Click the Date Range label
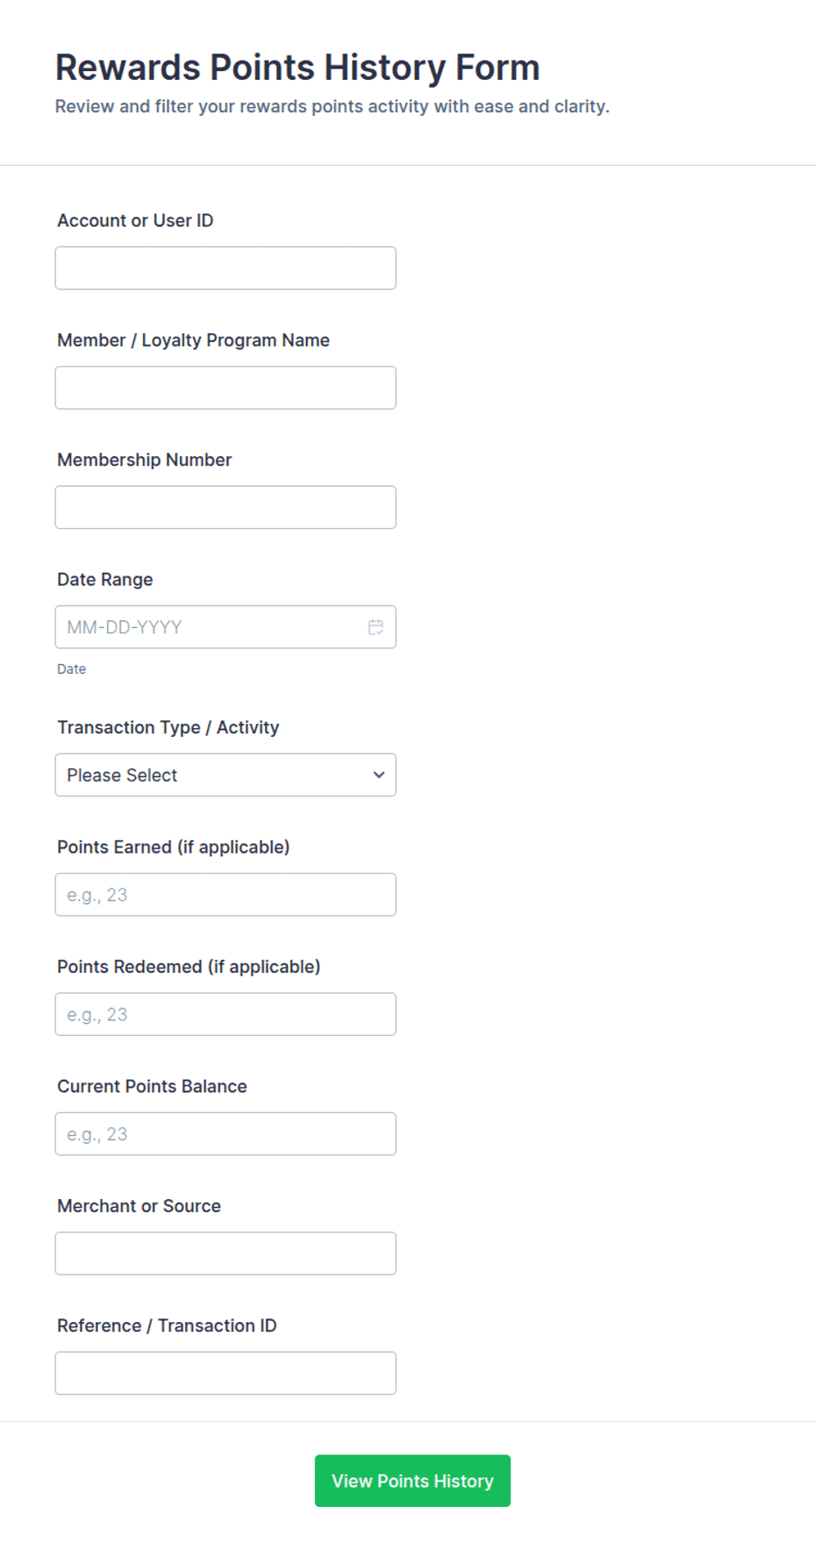Screen dimensions: 816x1550 click(x=105, y=580)
